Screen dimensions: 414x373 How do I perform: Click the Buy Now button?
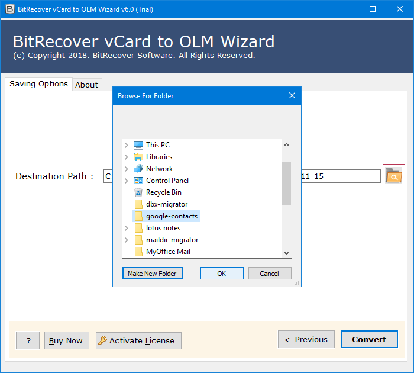(x=66, y=341)
